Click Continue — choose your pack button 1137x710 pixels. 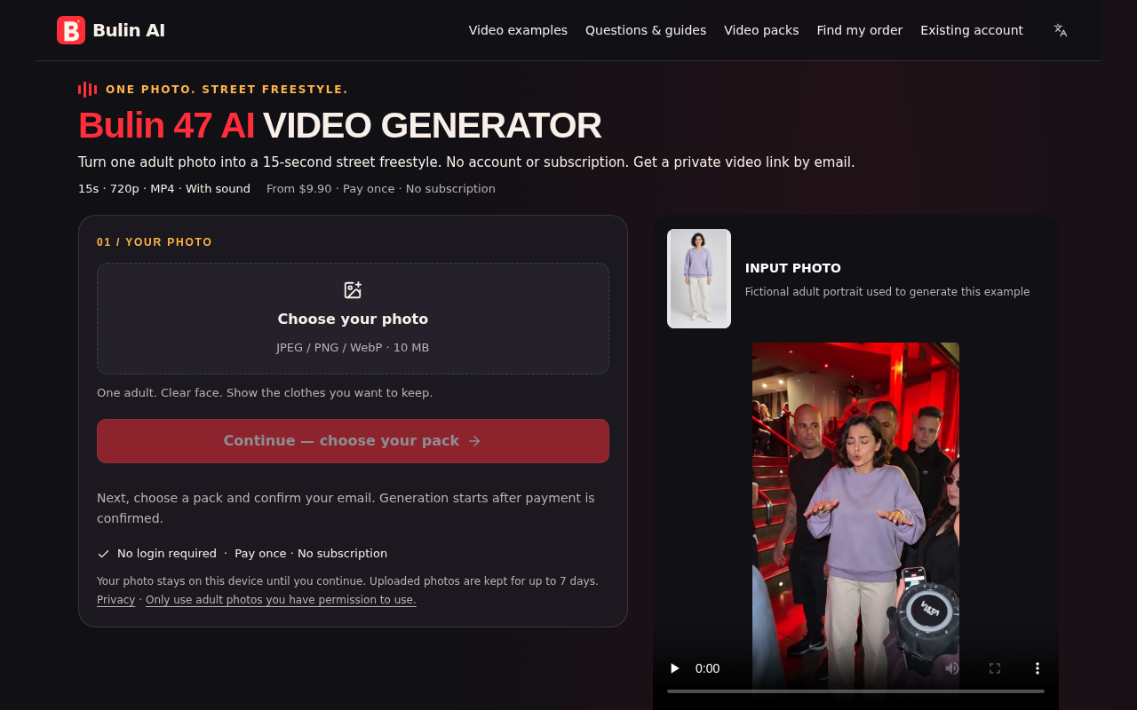[x=353, y=441]
